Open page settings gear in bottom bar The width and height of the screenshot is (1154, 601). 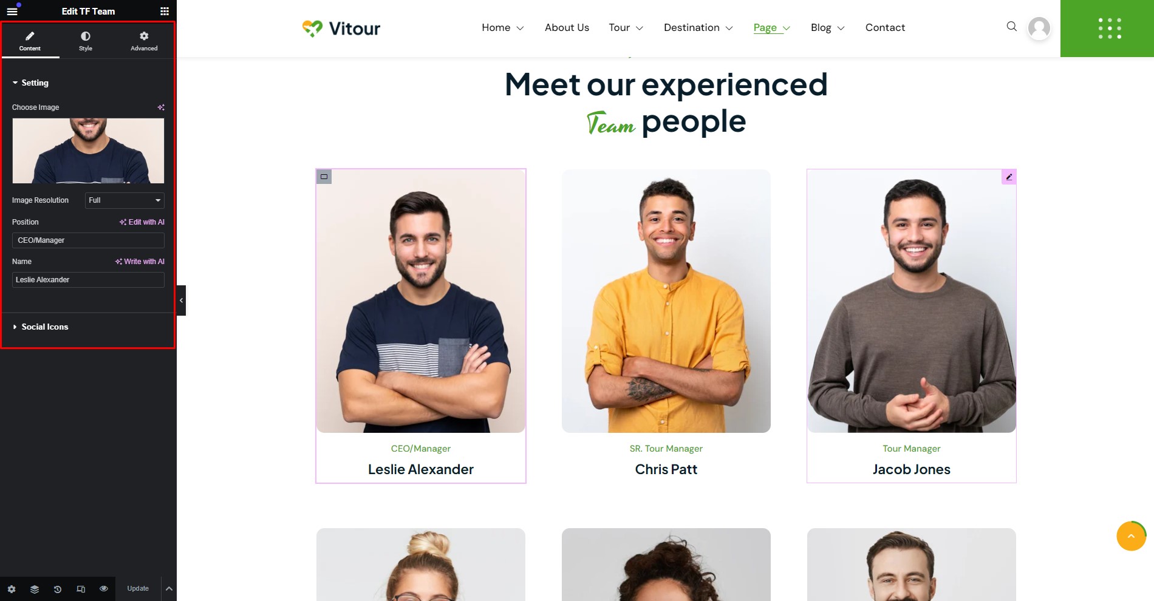(12, 589)
